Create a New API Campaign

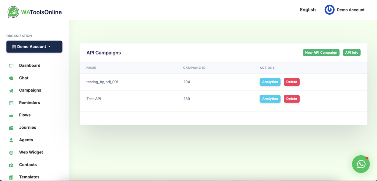click(x=321, y=52)
